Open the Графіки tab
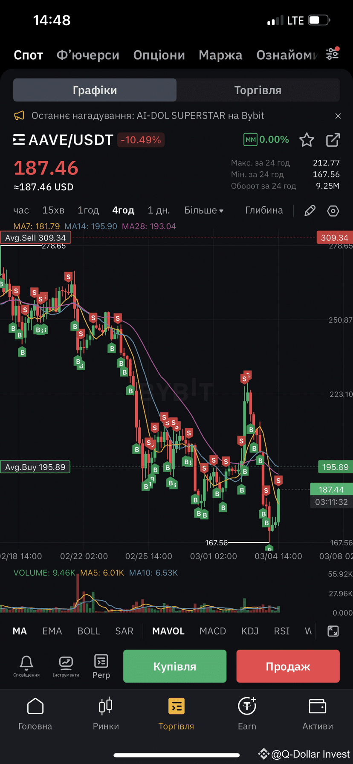 95,90
